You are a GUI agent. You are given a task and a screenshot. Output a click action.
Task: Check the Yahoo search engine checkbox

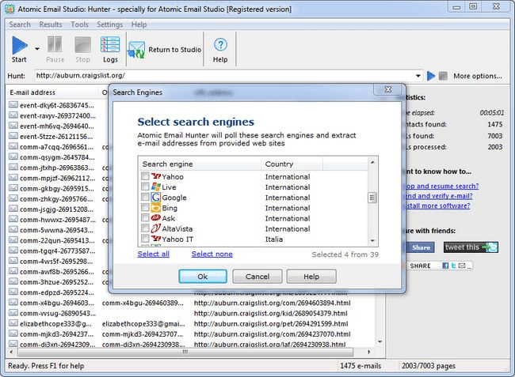[145, 176]
